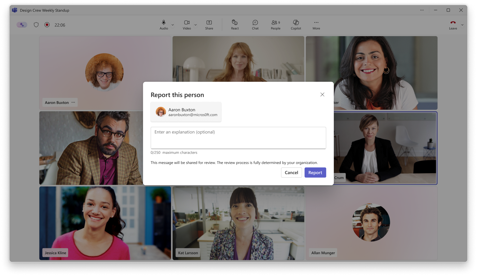Close the Teams meeting window
Screen dimensions: 477x276
[461, 10]
